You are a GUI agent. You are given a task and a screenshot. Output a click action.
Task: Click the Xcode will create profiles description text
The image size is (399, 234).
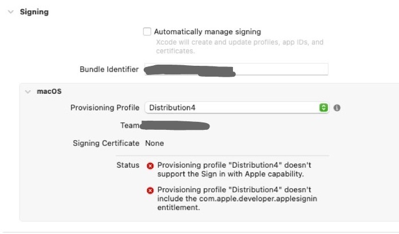(239, 46)
